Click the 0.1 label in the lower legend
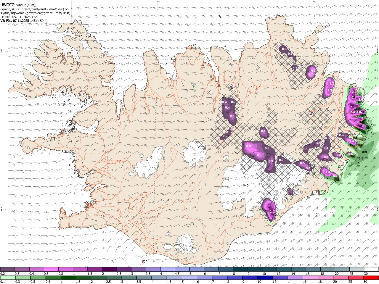The width and height of the screenshot is (379, 284). 3,282
